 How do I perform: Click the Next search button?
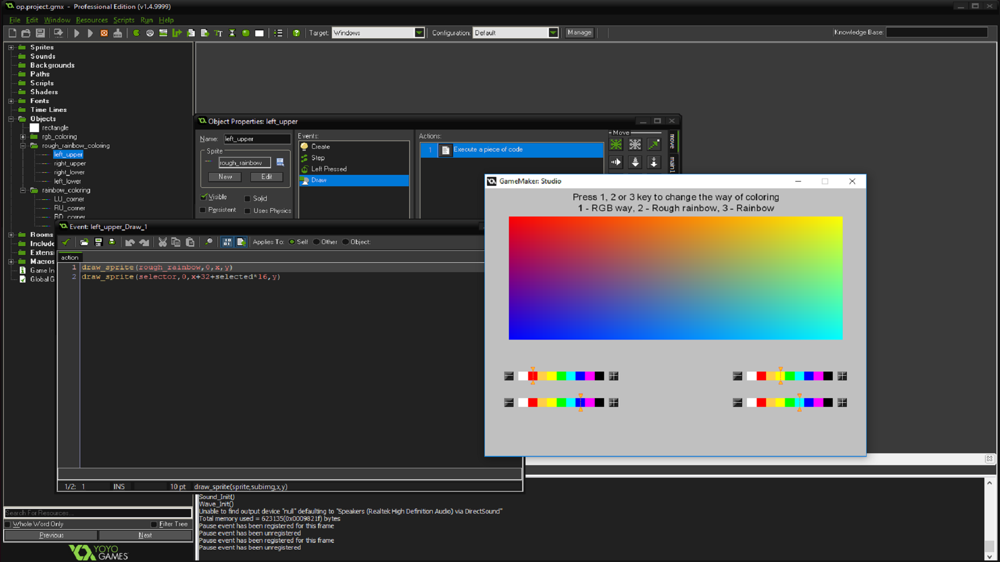tap(145, 535)
